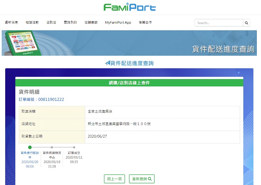Click order number 00811901222
The image size is (261, 185).
51,100
